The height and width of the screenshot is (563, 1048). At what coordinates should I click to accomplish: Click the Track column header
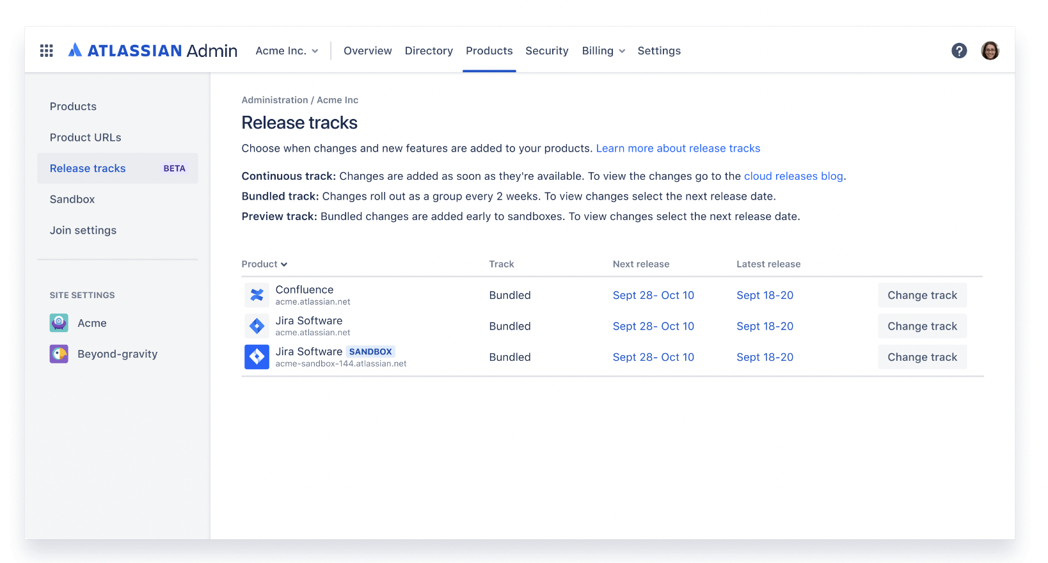click(x=502, y=264)
